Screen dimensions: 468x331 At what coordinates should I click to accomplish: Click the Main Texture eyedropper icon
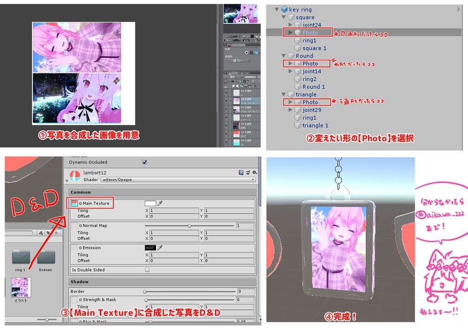click(160, 203)
